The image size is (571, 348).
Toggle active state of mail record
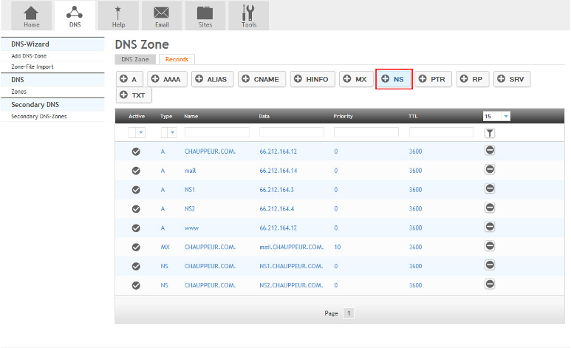tap(136, 171)
